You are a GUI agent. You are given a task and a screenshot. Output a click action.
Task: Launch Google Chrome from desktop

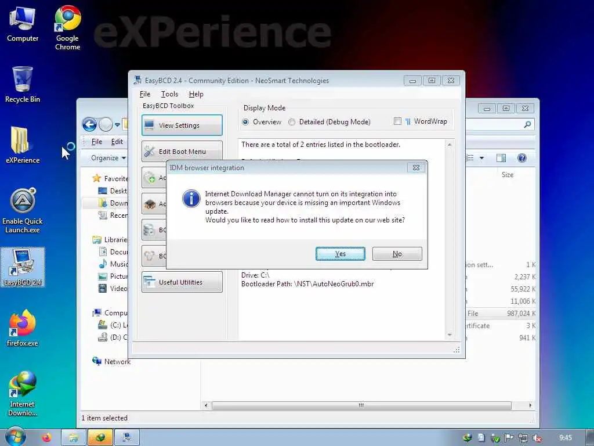(67, 28)
